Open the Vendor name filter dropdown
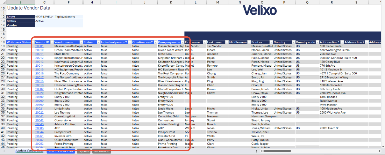This screenshot has height=155, width=385. coord(81,42)
